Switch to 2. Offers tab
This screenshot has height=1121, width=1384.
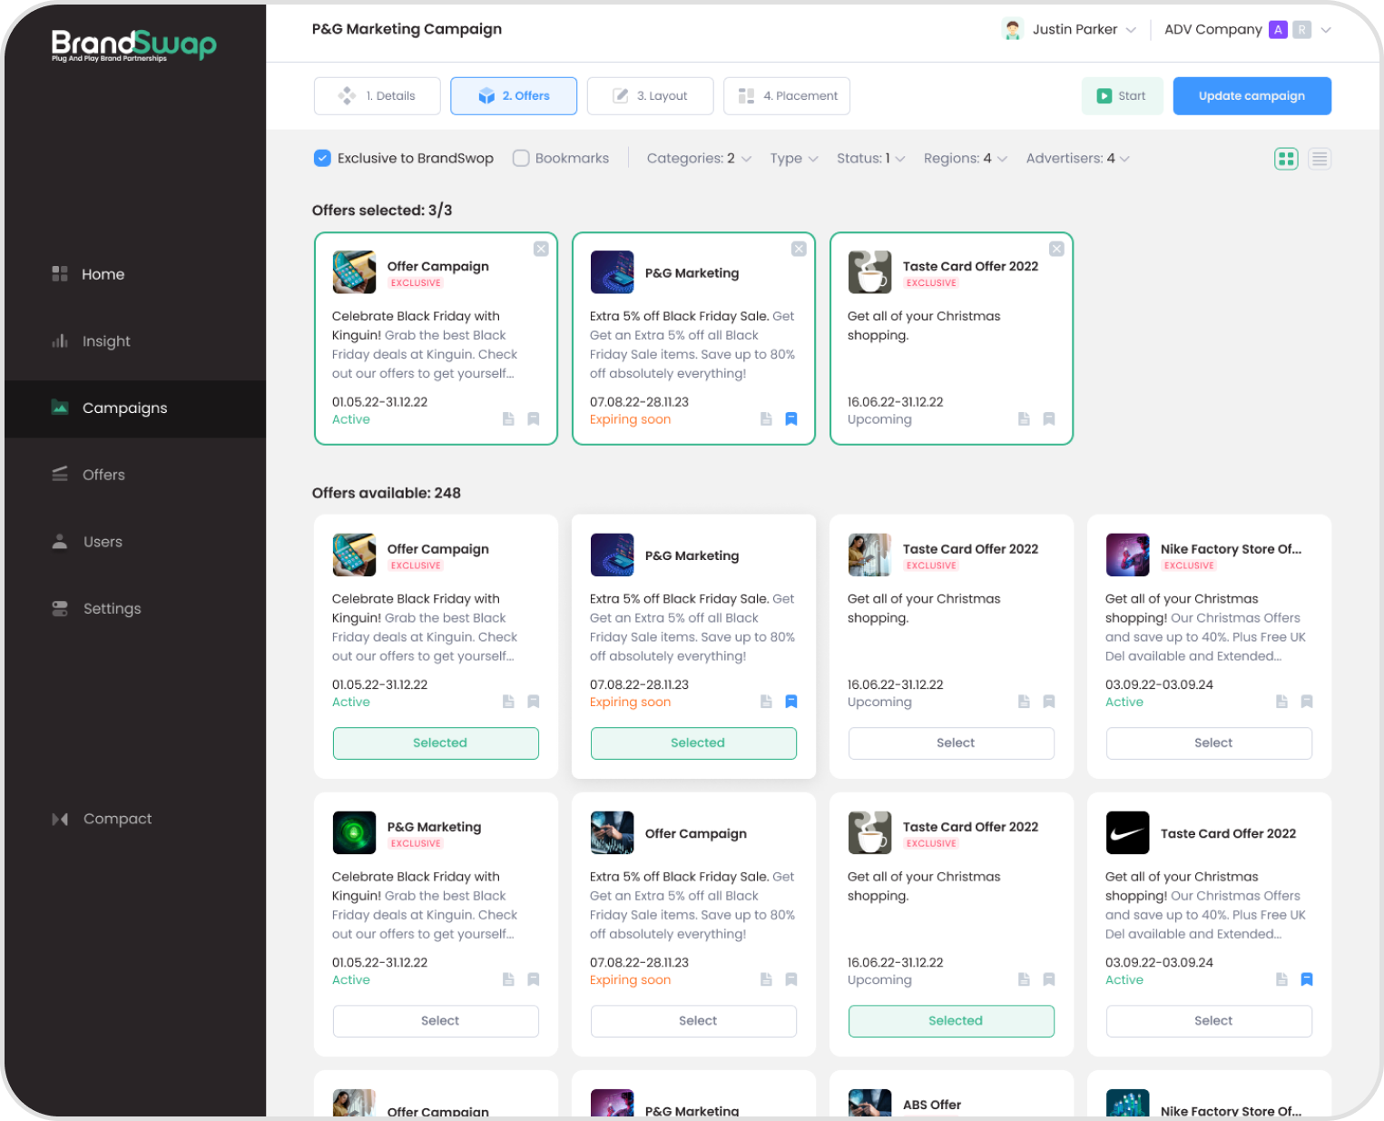(x=514, y=96)
